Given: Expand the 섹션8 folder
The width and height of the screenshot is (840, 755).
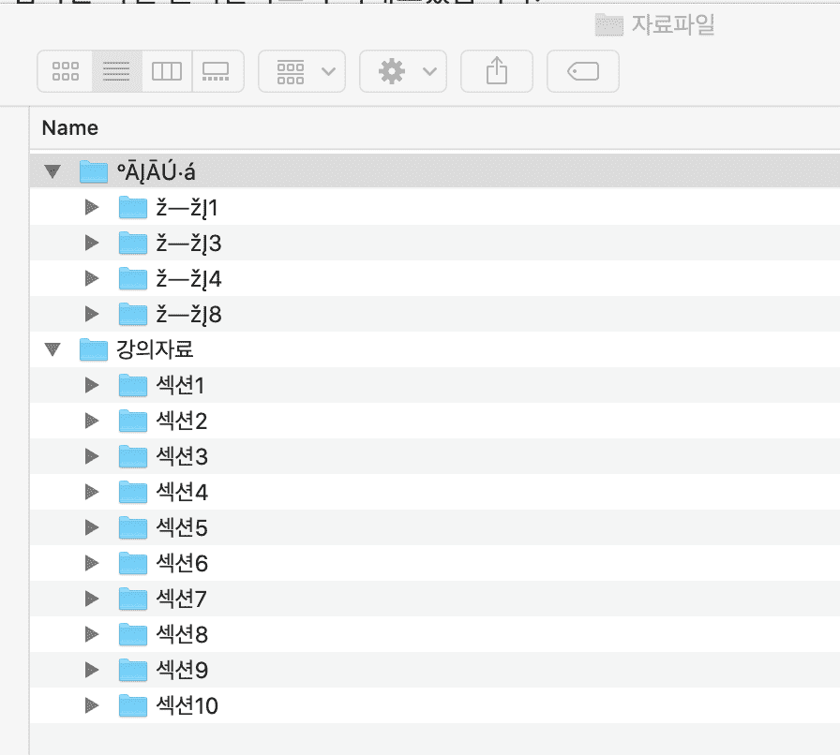Looking at the screenshot, I should click(x=92, y=634).
